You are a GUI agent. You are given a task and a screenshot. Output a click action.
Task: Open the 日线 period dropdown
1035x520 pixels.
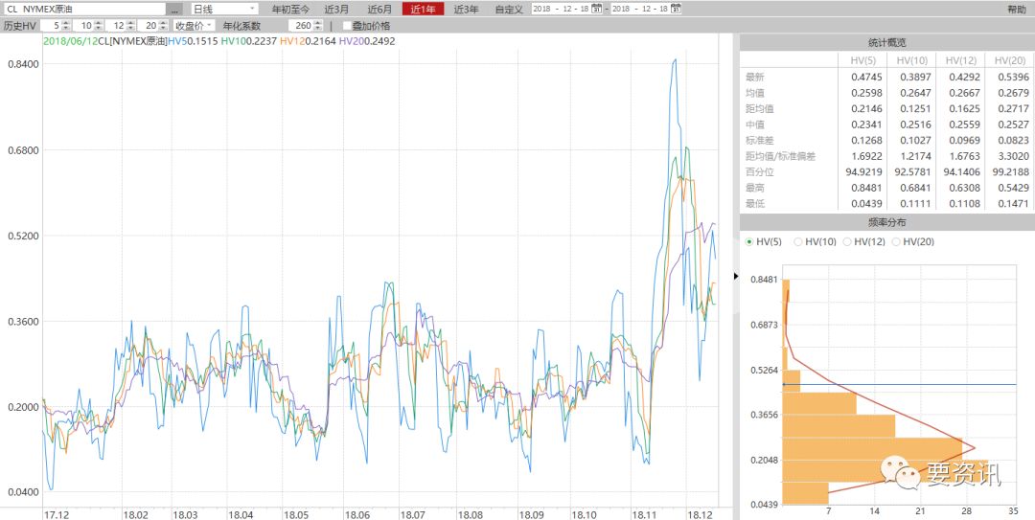[224, 10]
